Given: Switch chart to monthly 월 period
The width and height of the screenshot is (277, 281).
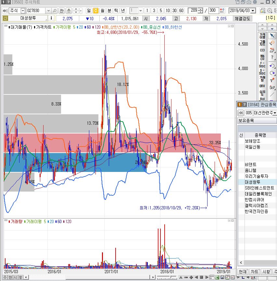Looking at the screenshot, I should [x=102, y=10].
